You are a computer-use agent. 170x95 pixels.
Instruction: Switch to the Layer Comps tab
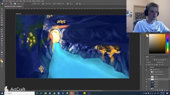click(x=152, y=57)
